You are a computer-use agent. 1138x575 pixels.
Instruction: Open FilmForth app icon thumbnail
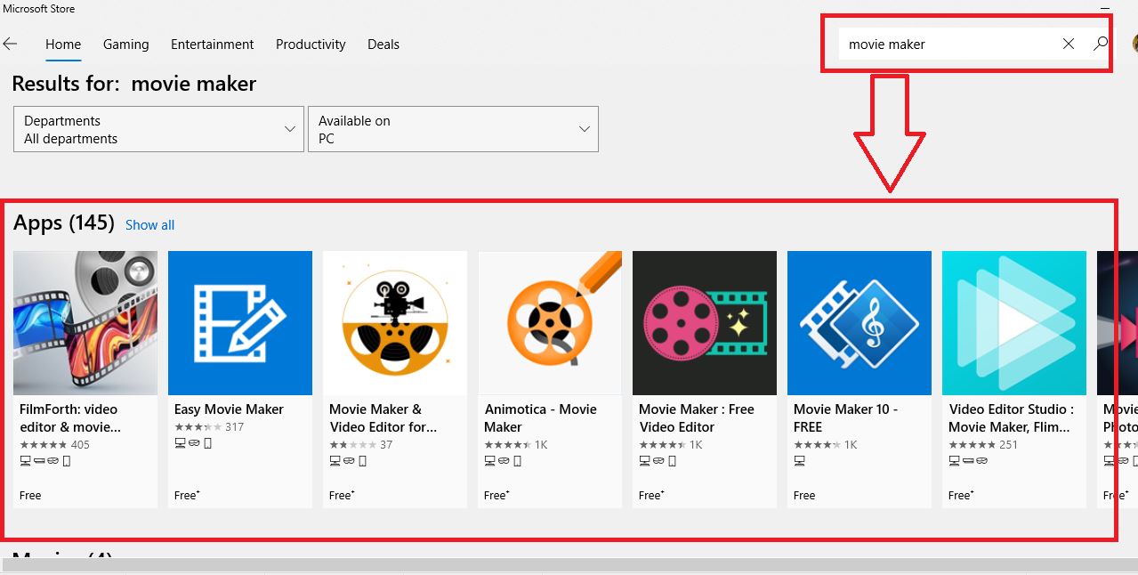pyautogui.click(x=85, y=323)
